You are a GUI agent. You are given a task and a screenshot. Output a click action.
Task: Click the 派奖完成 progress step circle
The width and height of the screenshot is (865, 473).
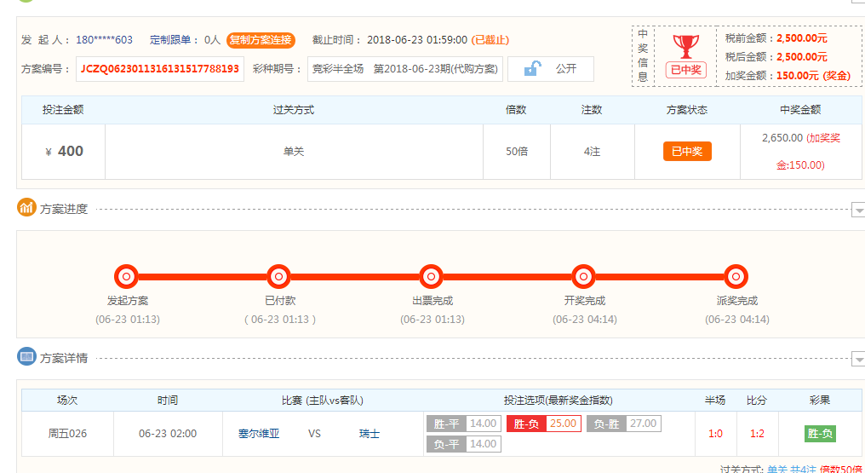pos(736,276)
